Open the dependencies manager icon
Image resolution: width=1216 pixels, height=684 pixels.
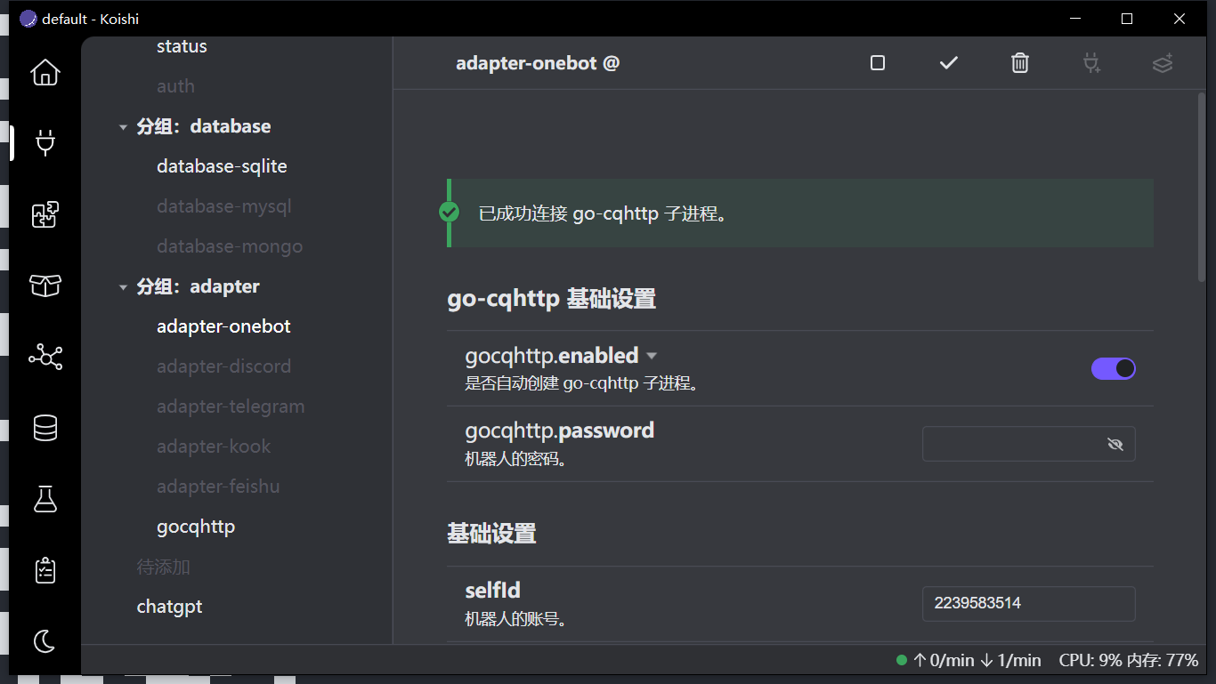click(45, 286)
